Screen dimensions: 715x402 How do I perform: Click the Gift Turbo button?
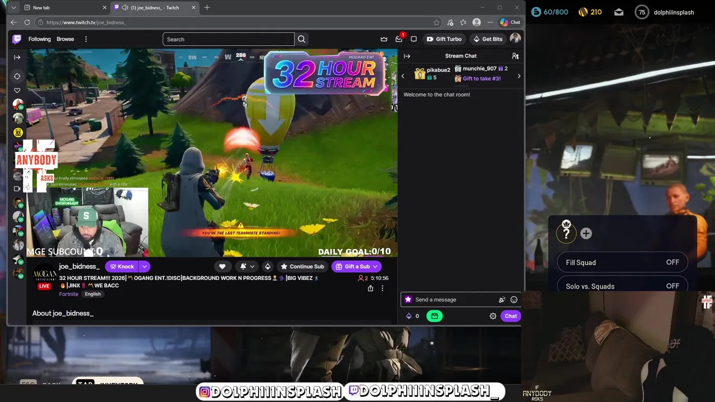(x=444, y=39)
